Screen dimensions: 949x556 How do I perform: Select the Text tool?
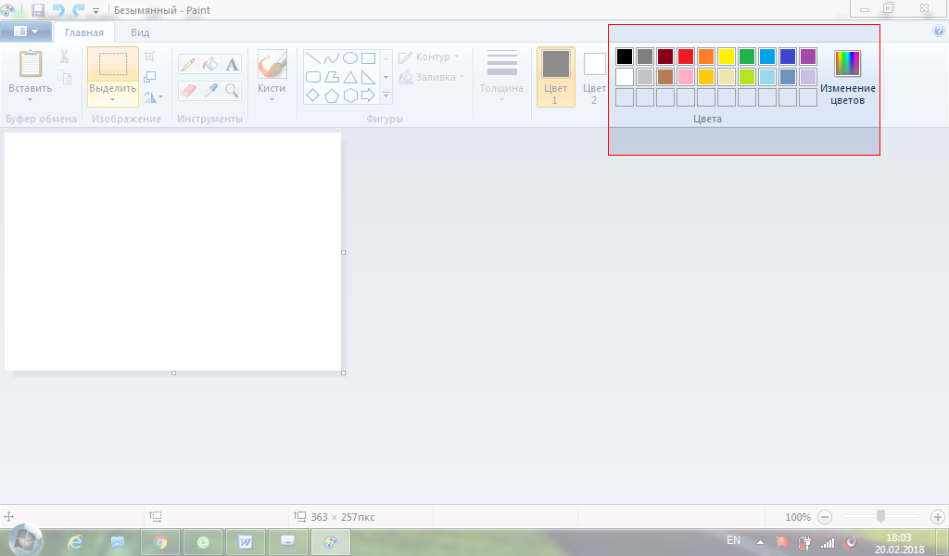coord(232,64)
